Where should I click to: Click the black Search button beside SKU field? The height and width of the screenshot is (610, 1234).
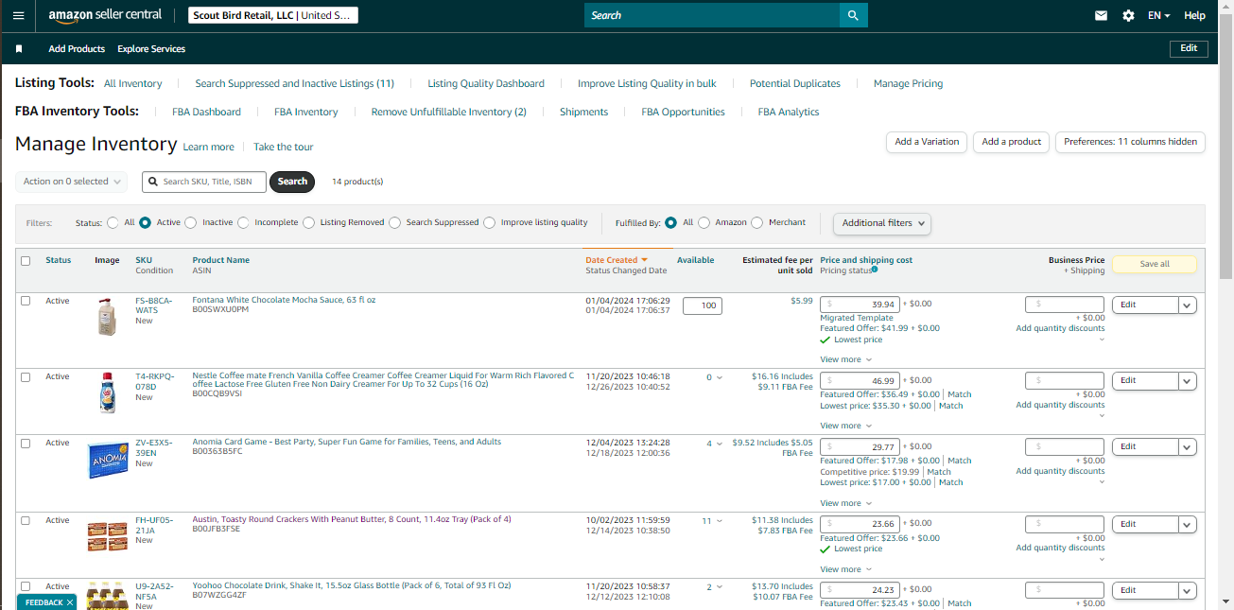[x=292, y=182]
